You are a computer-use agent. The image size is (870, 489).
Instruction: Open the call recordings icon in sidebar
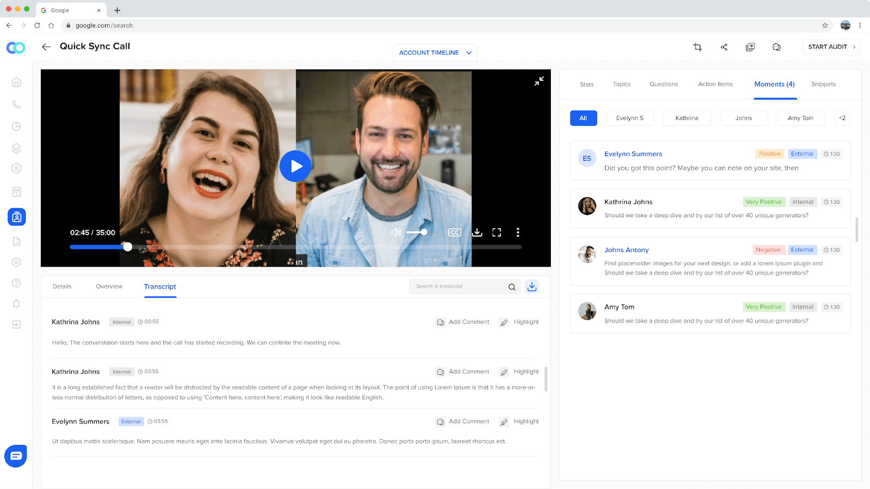pyautogui.click(x=16, y=104)
